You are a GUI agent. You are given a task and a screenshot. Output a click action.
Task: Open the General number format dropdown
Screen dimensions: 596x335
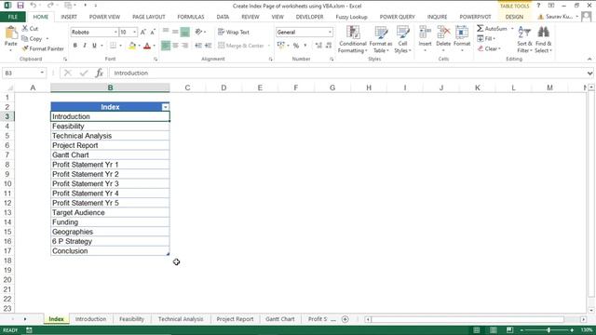pyautogui.click(x=330, y=33)
